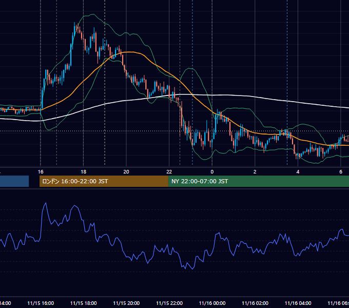Click the hour label 4 under price chart
This screenshot has width=349, height=308.
pyautogui.click(x=298, y=172)
